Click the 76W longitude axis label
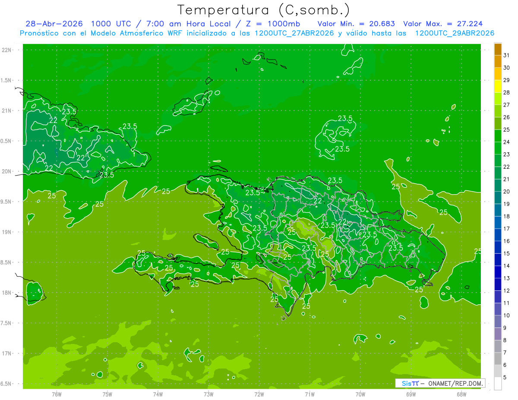The height and width of the screenshot is (400, 518). [57, 394]
